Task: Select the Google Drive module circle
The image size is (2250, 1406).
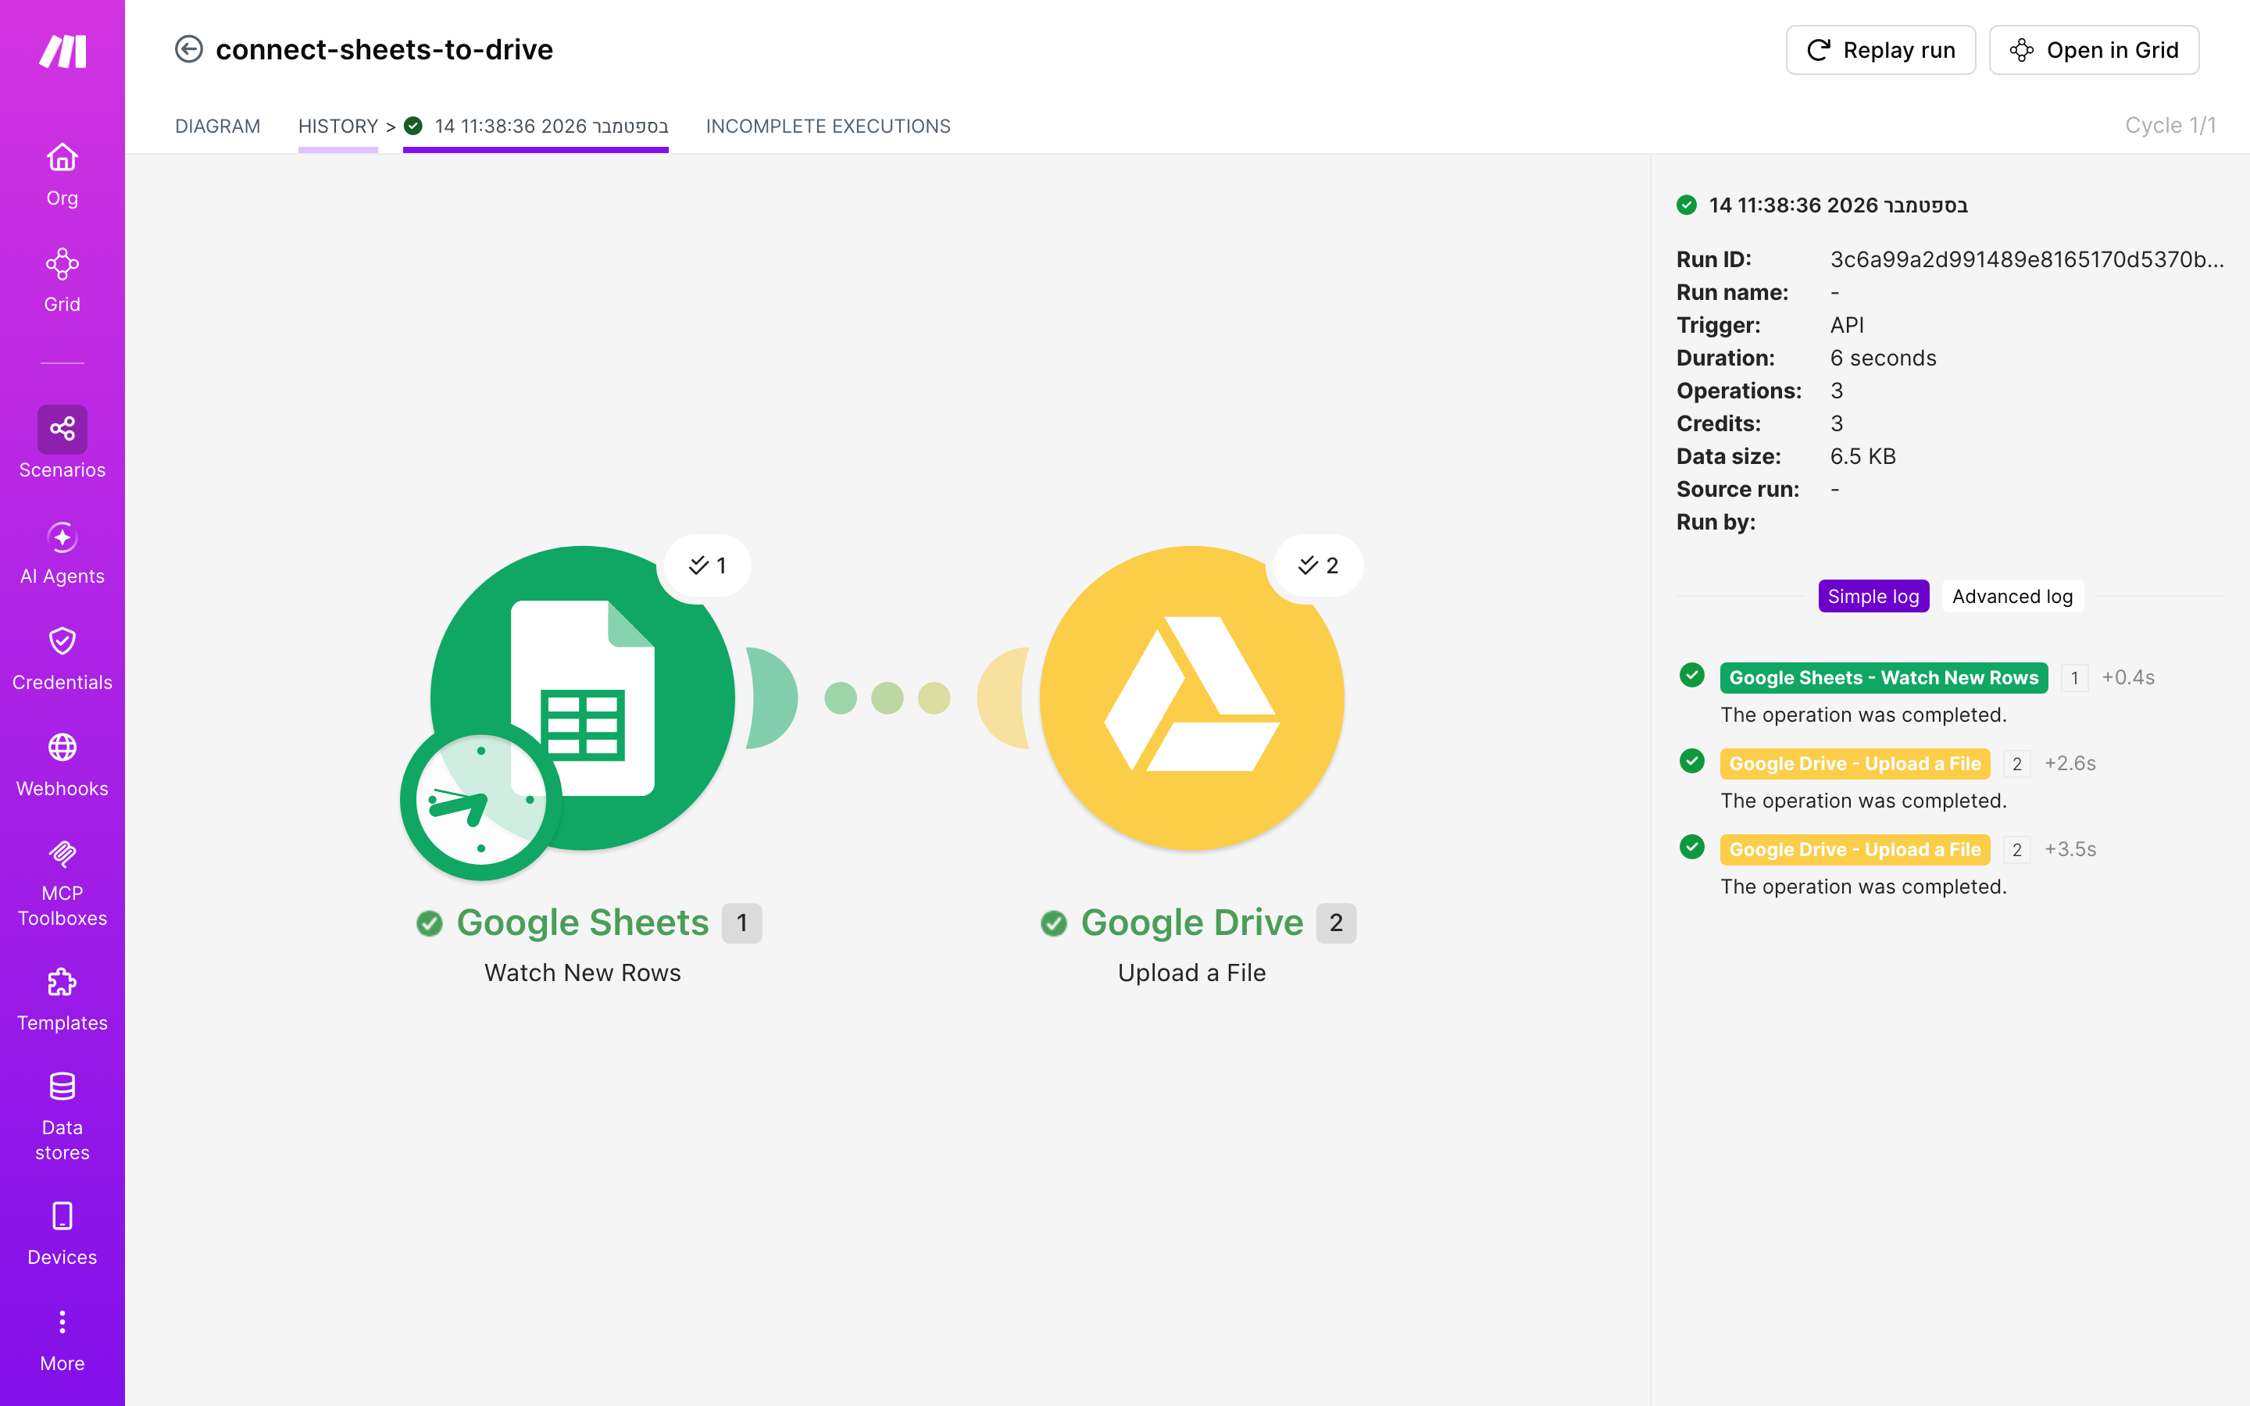Action: click(x=1192, y=698)
